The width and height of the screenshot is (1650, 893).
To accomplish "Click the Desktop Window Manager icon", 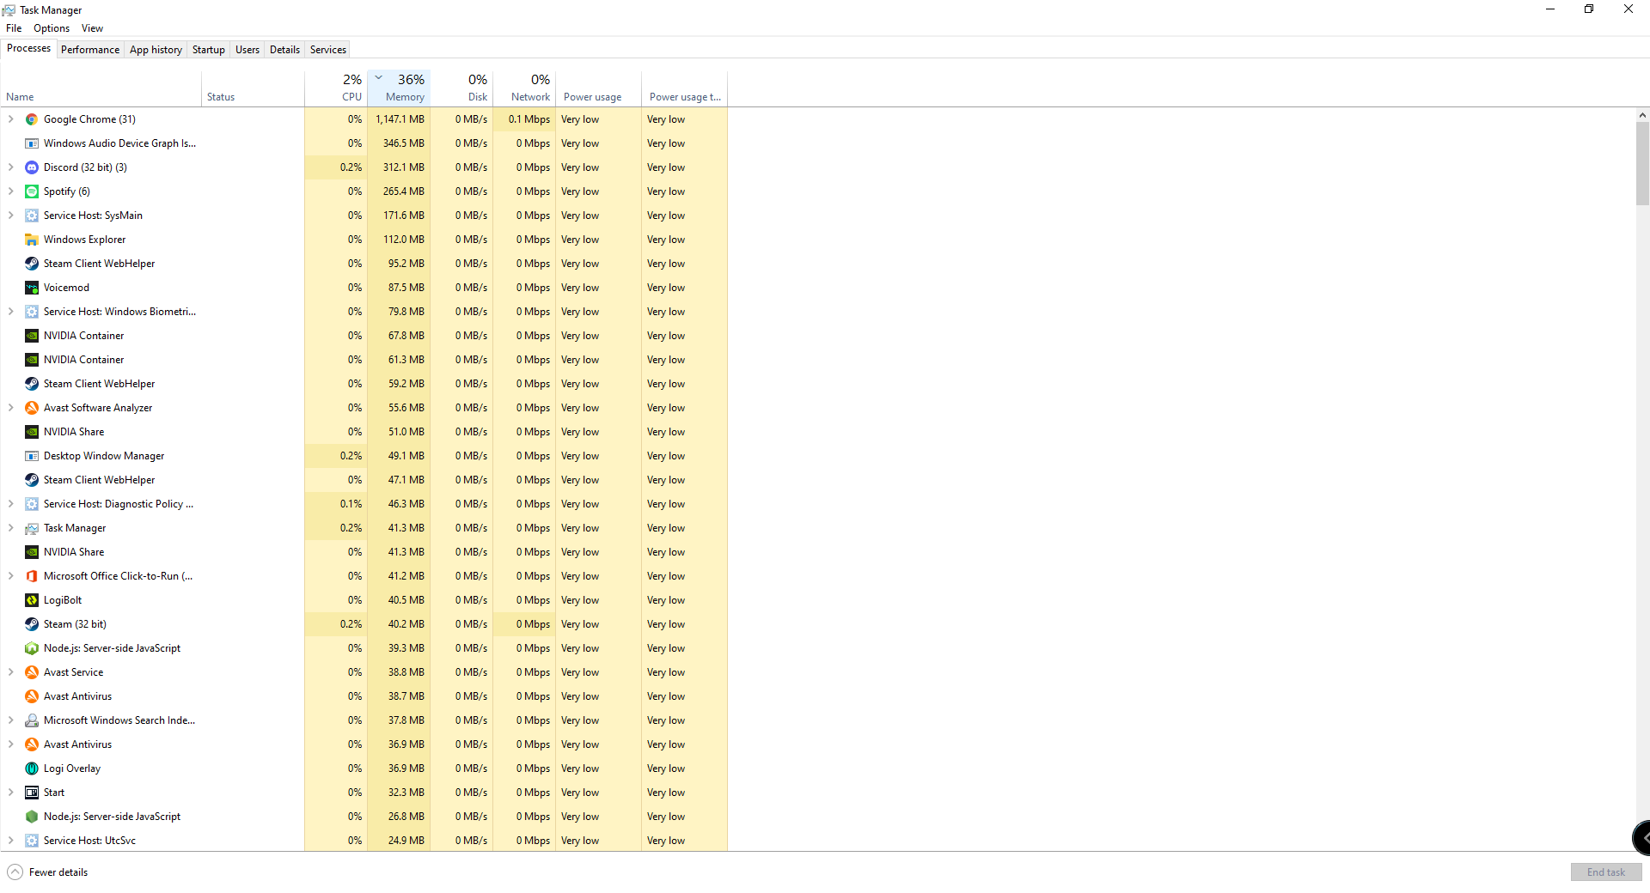I will click(x=32, y=456).
